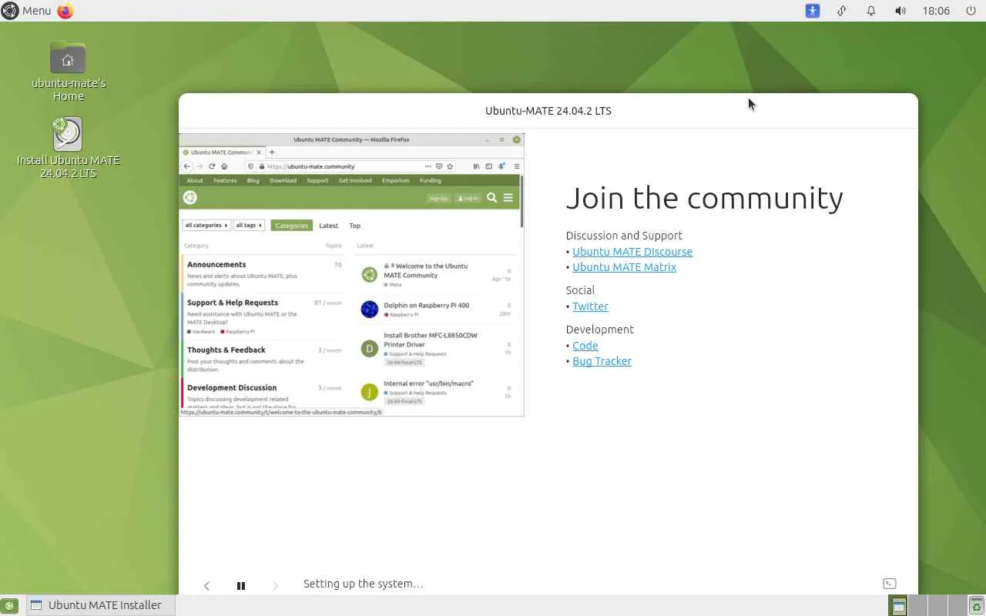Click the Join the community heading
The height and width of the screenshot is (616, 986).
click(x=704, y=198)
